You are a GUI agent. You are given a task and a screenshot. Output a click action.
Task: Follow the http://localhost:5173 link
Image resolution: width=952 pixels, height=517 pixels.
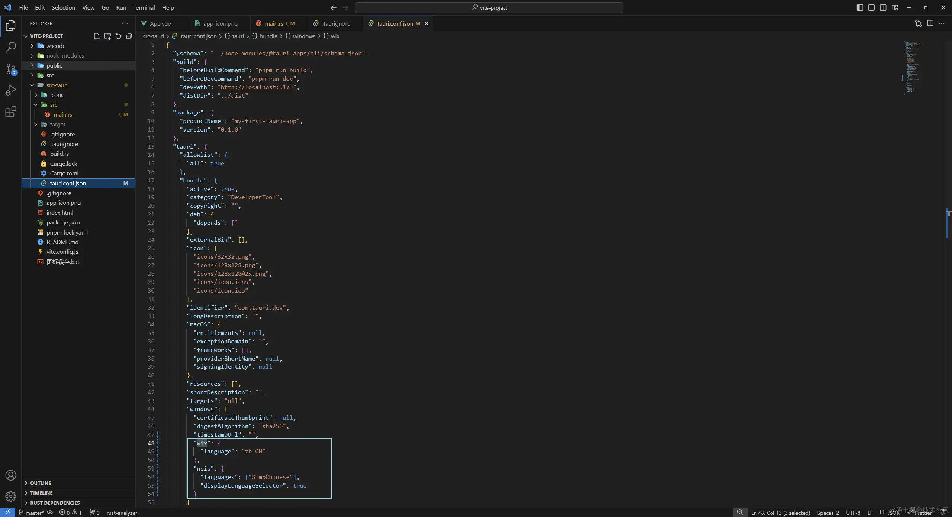(257, 87)
